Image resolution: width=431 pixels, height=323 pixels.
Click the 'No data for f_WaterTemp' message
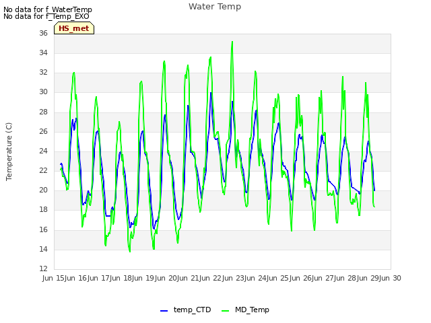48,9
